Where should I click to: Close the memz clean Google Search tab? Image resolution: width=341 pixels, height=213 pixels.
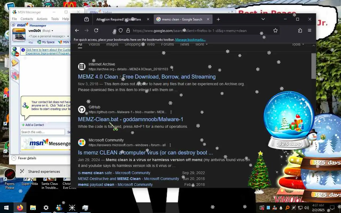[x=208, y=19]
